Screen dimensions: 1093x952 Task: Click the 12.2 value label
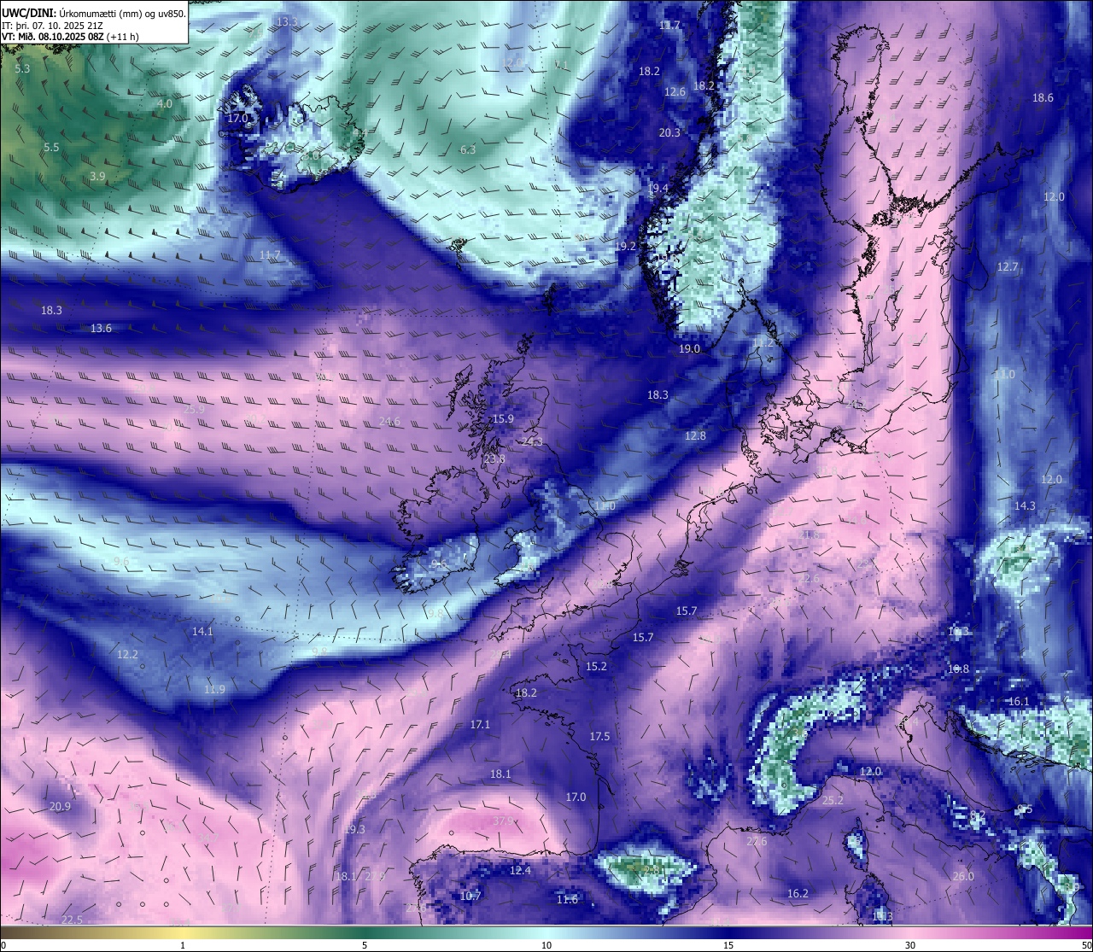pos(127,654)
